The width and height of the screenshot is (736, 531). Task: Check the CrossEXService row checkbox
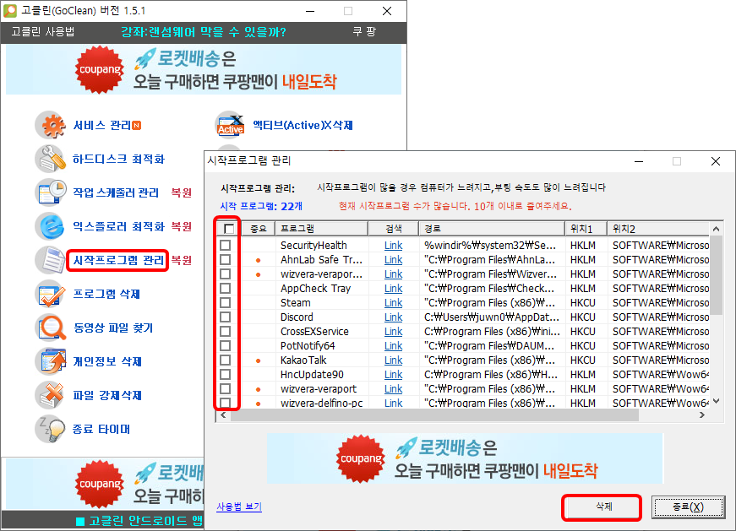(226, 331)
